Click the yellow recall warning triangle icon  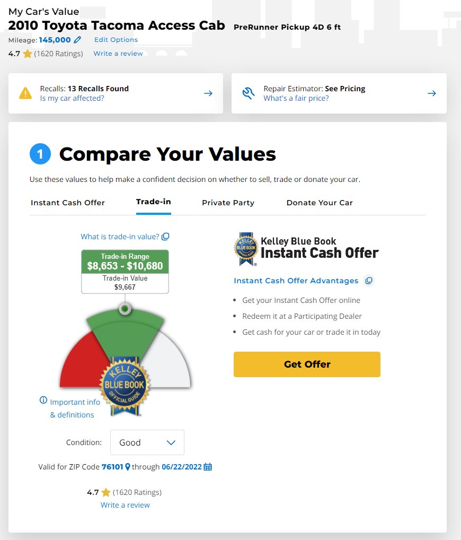[x=25, y=93]
